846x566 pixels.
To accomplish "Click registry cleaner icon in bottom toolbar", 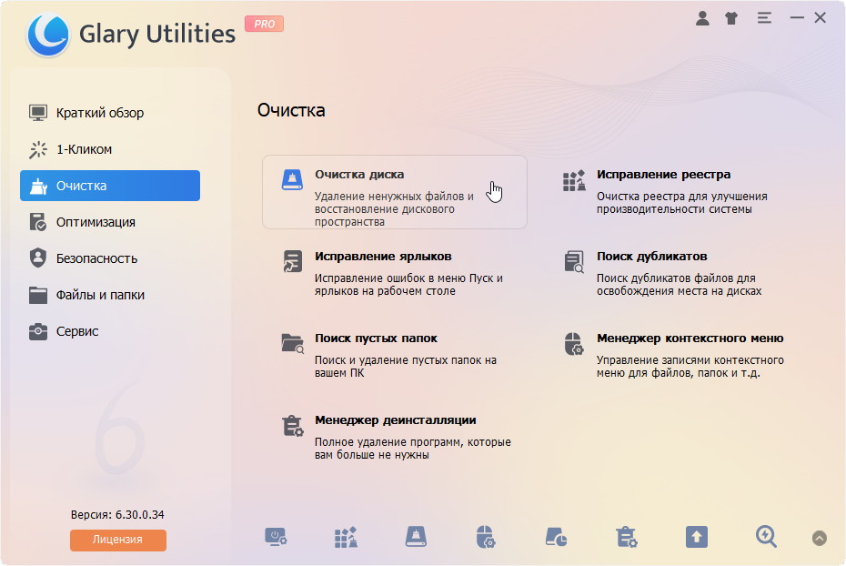I will (x=346, y=538).
